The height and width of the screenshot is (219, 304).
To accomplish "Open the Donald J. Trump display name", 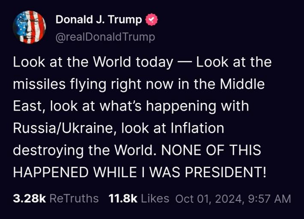I will tap(98, 20).
